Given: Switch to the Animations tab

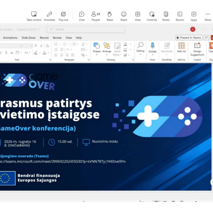Looking at the screenshot, I should [10, 38].
